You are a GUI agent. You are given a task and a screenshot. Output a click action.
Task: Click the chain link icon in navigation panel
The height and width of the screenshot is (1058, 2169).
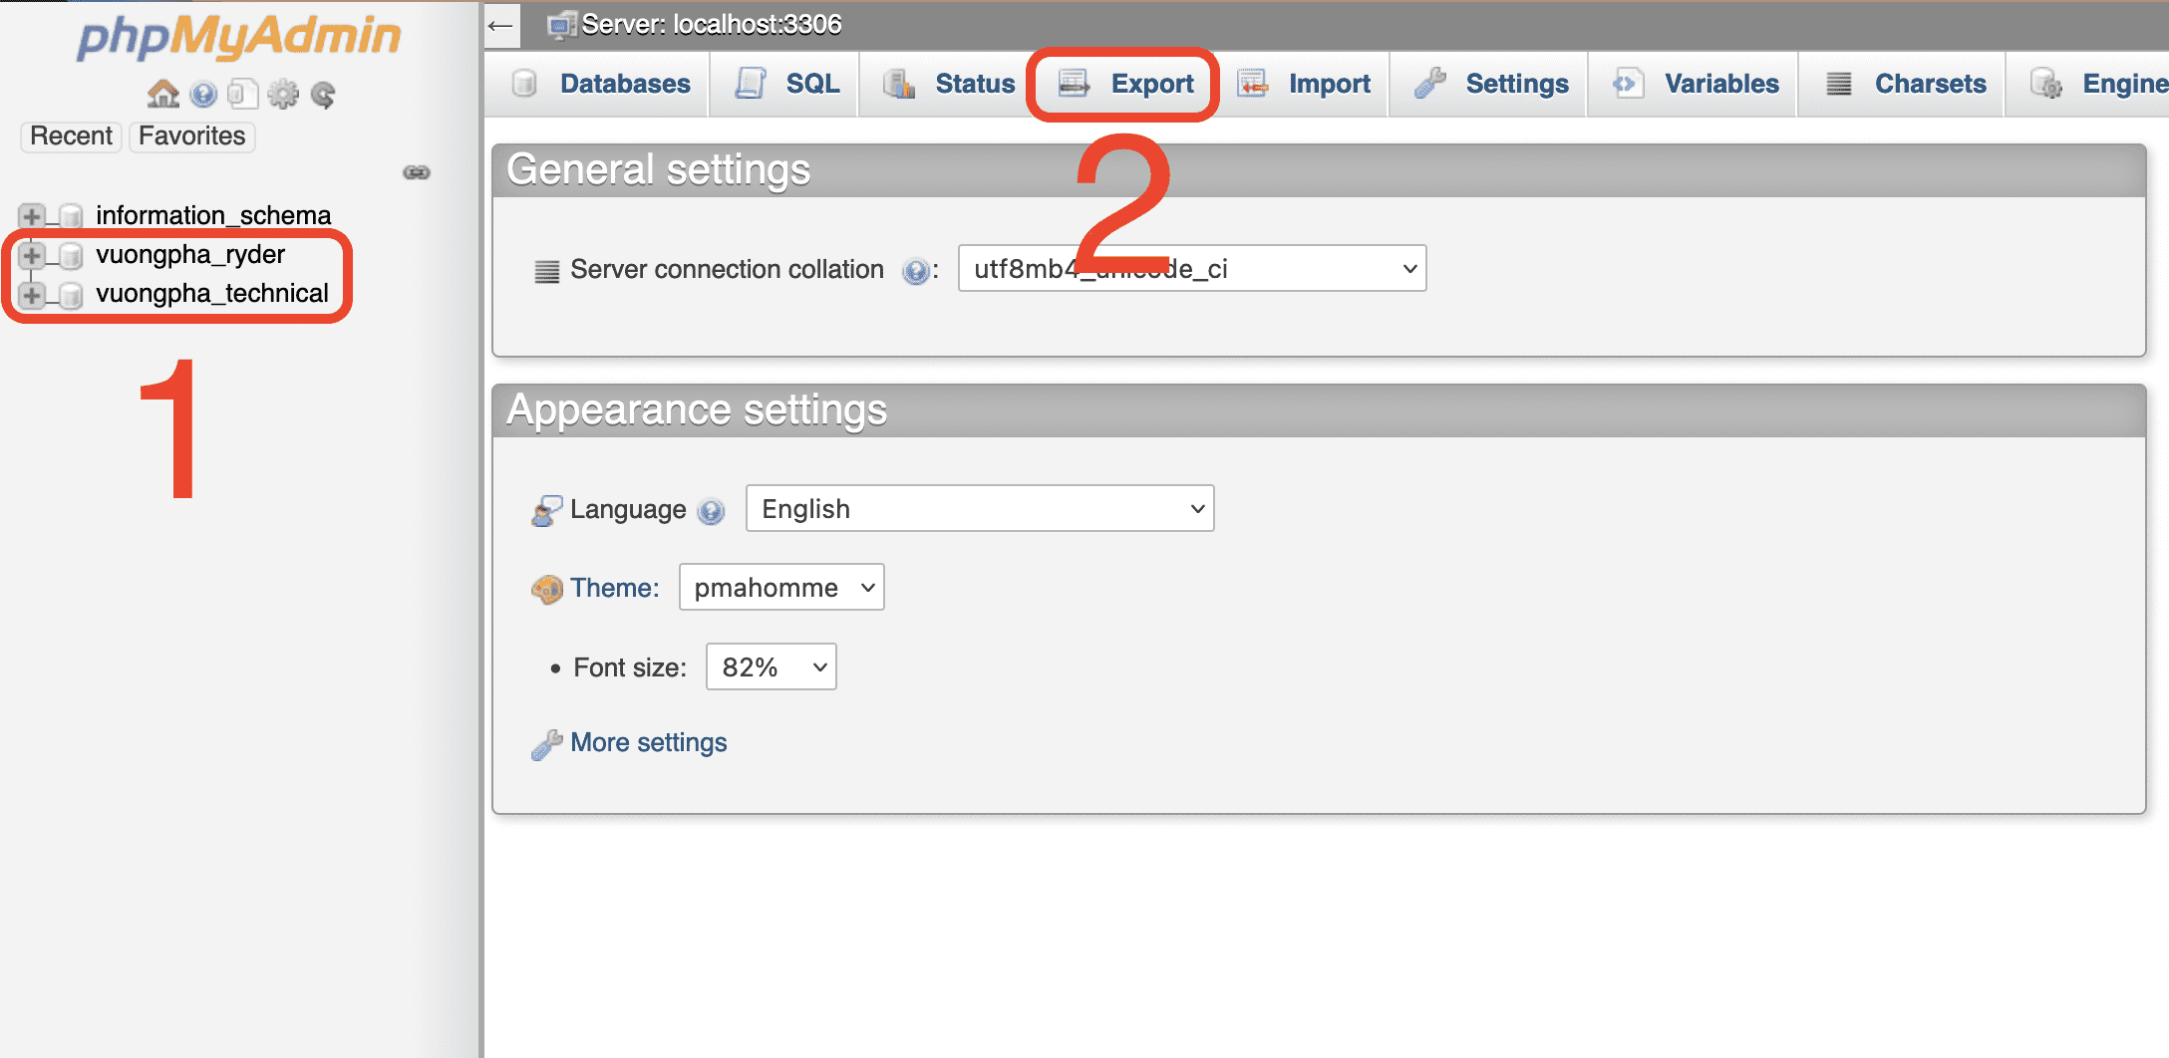click(x=416, y=172)
